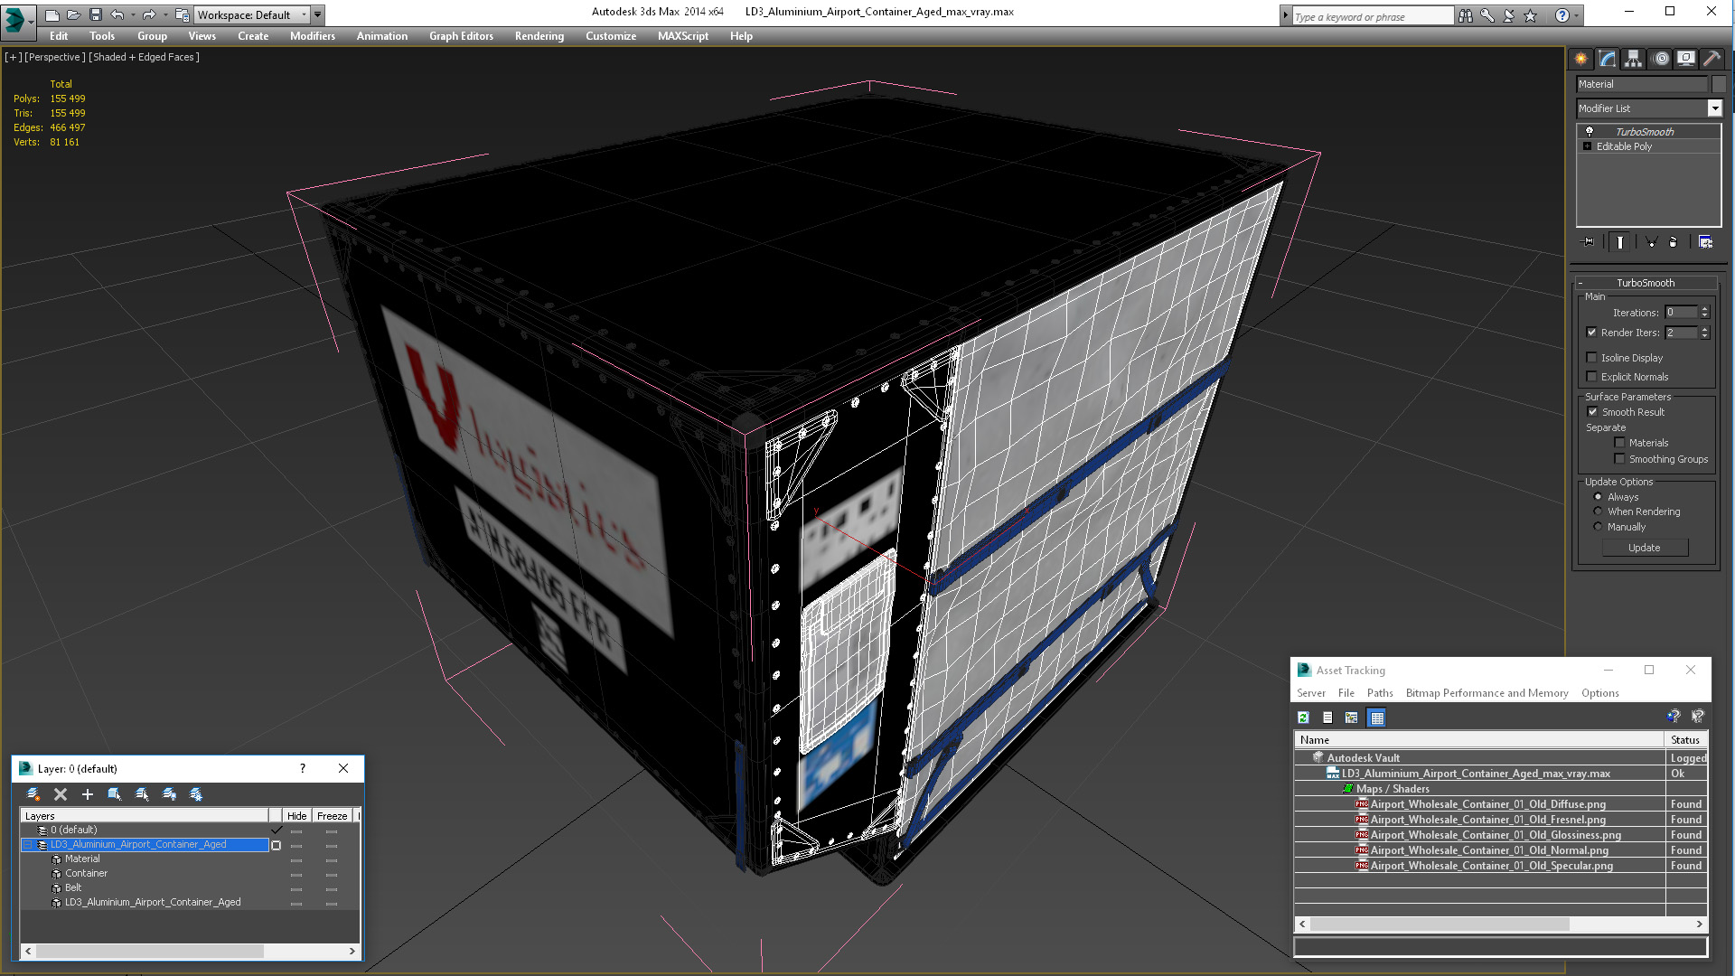
Task: Toggle the Render Iters checkbox
Action: click(x=1592, y=333)
